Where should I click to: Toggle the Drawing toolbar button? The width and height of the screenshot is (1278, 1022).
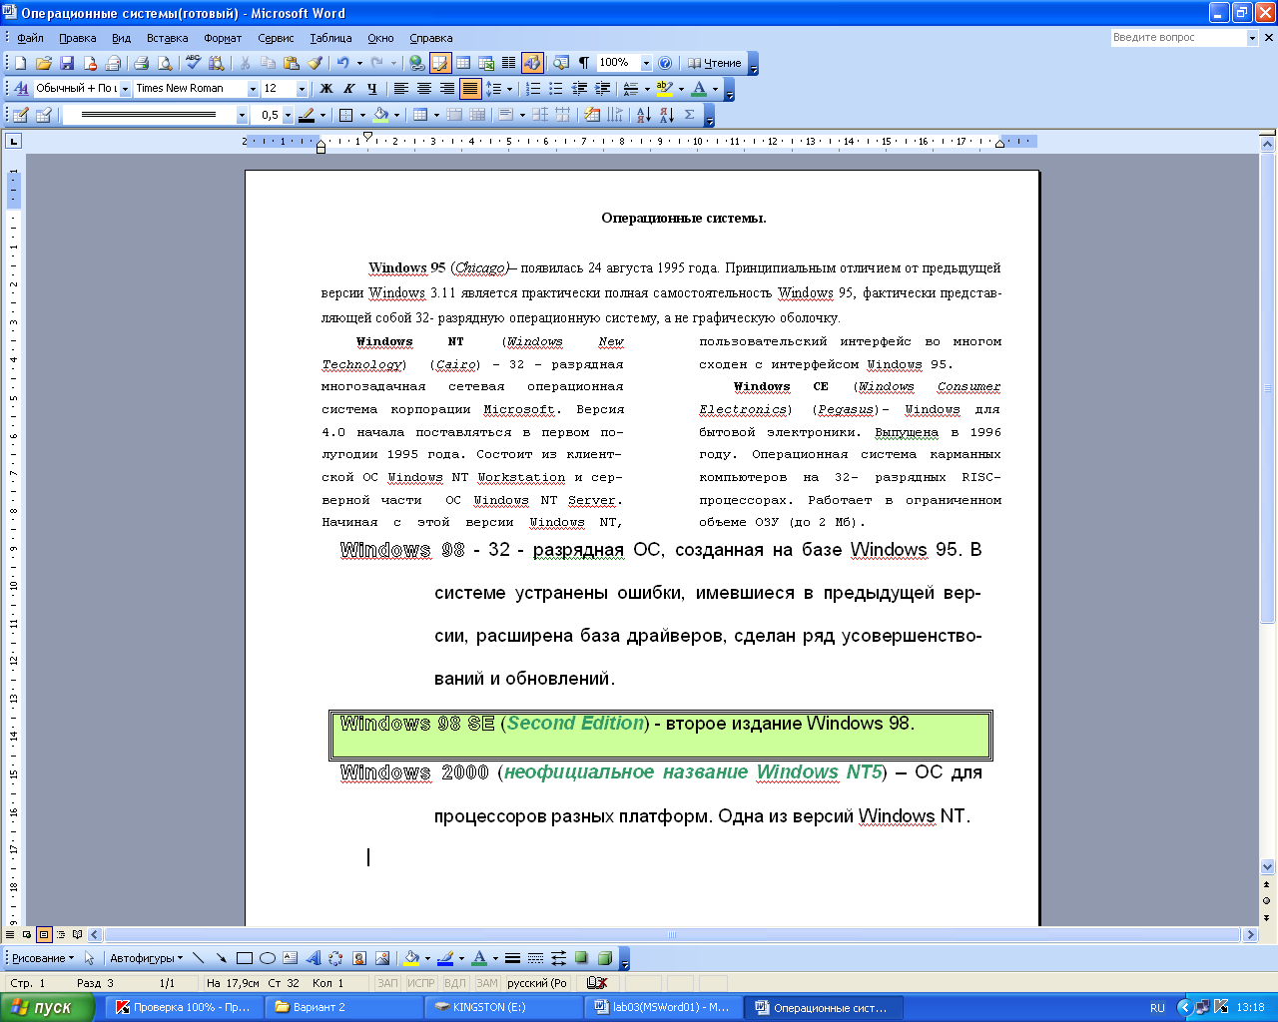tap(532, 63)
